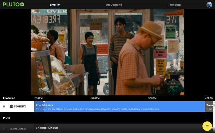Switch to the Live TV tab
215x133 pixels.
(55, 5)
